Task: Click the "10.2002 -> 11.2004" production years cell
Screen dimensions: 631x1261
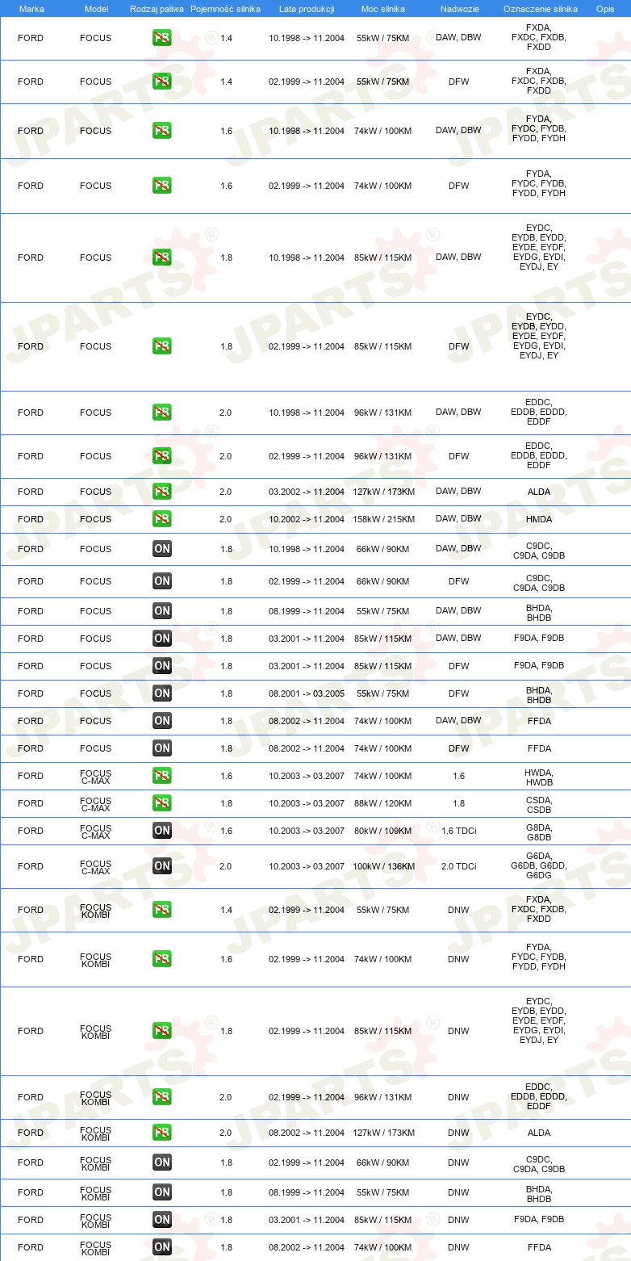Action: [307, 519]
